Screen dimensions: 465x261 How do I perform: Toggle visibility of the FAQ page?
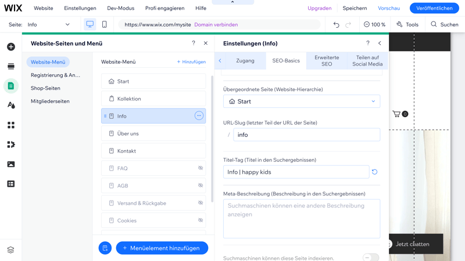tap(200, 168)
